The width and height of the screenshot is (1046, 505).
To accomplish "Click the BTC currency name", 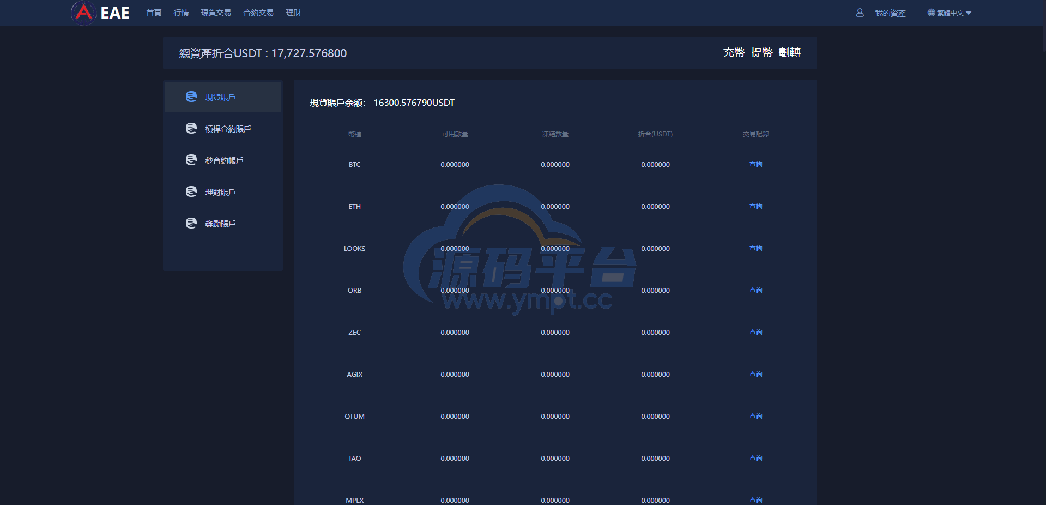I will (x=354, y=165).
